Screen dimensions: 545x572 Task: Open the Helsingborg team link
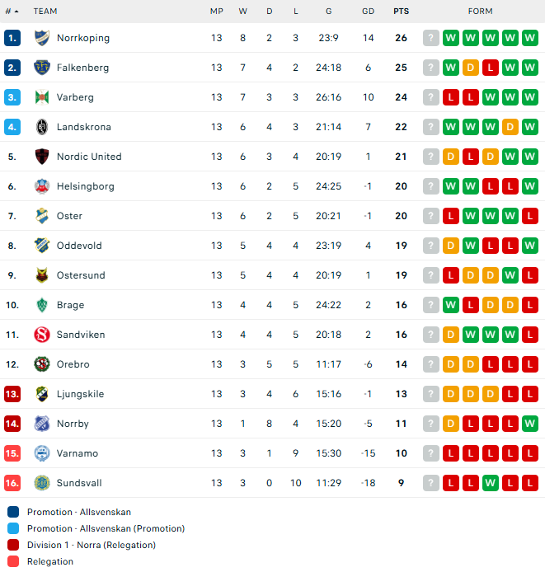[86, 186]
